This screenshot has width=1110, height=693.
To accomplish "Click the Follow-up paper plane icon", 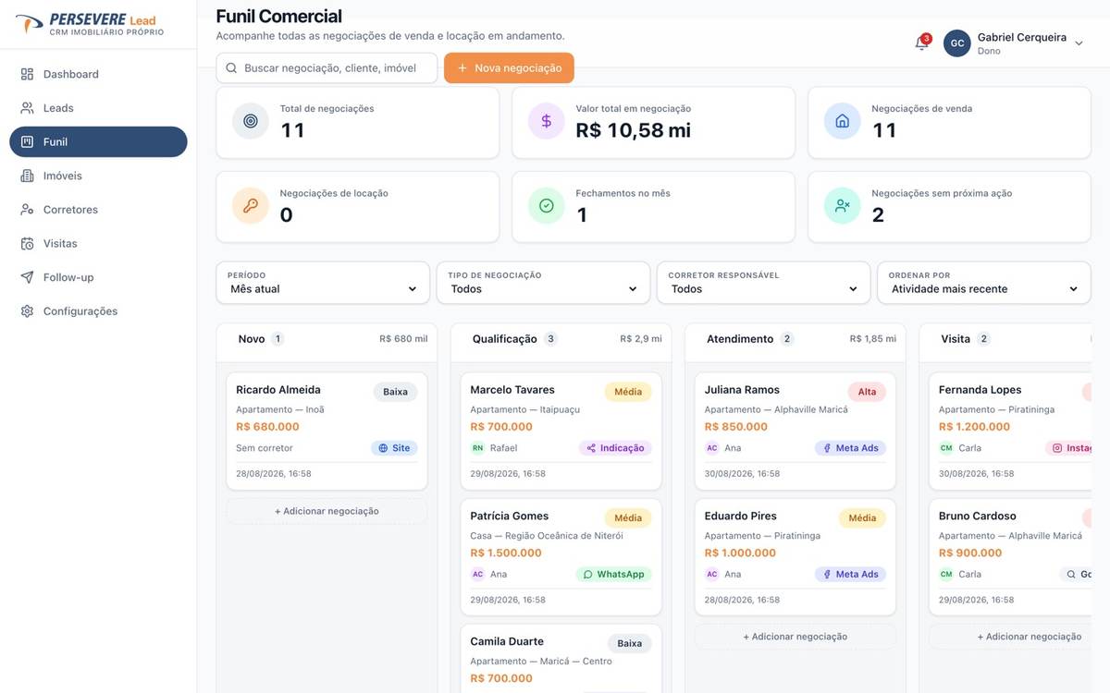I will coord(27,277).
